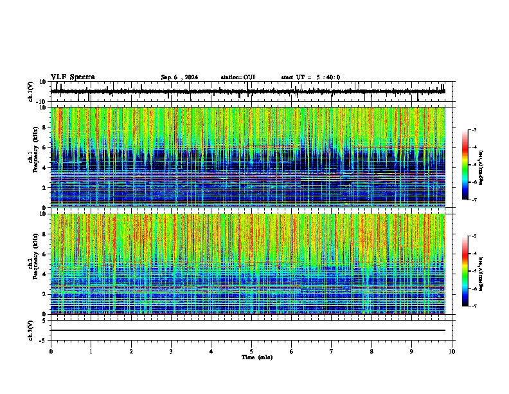Click the ch.1 frequency axis "2" tick label
509x394 pixels.
[45, 188]
